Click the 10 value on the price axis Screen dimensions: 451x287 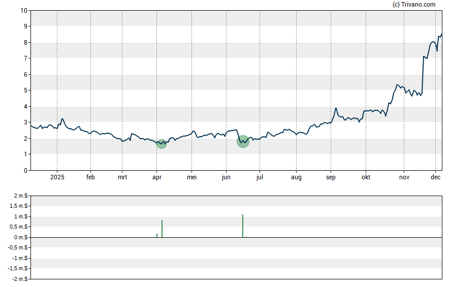pyautogui.click(x=24, y=10)
